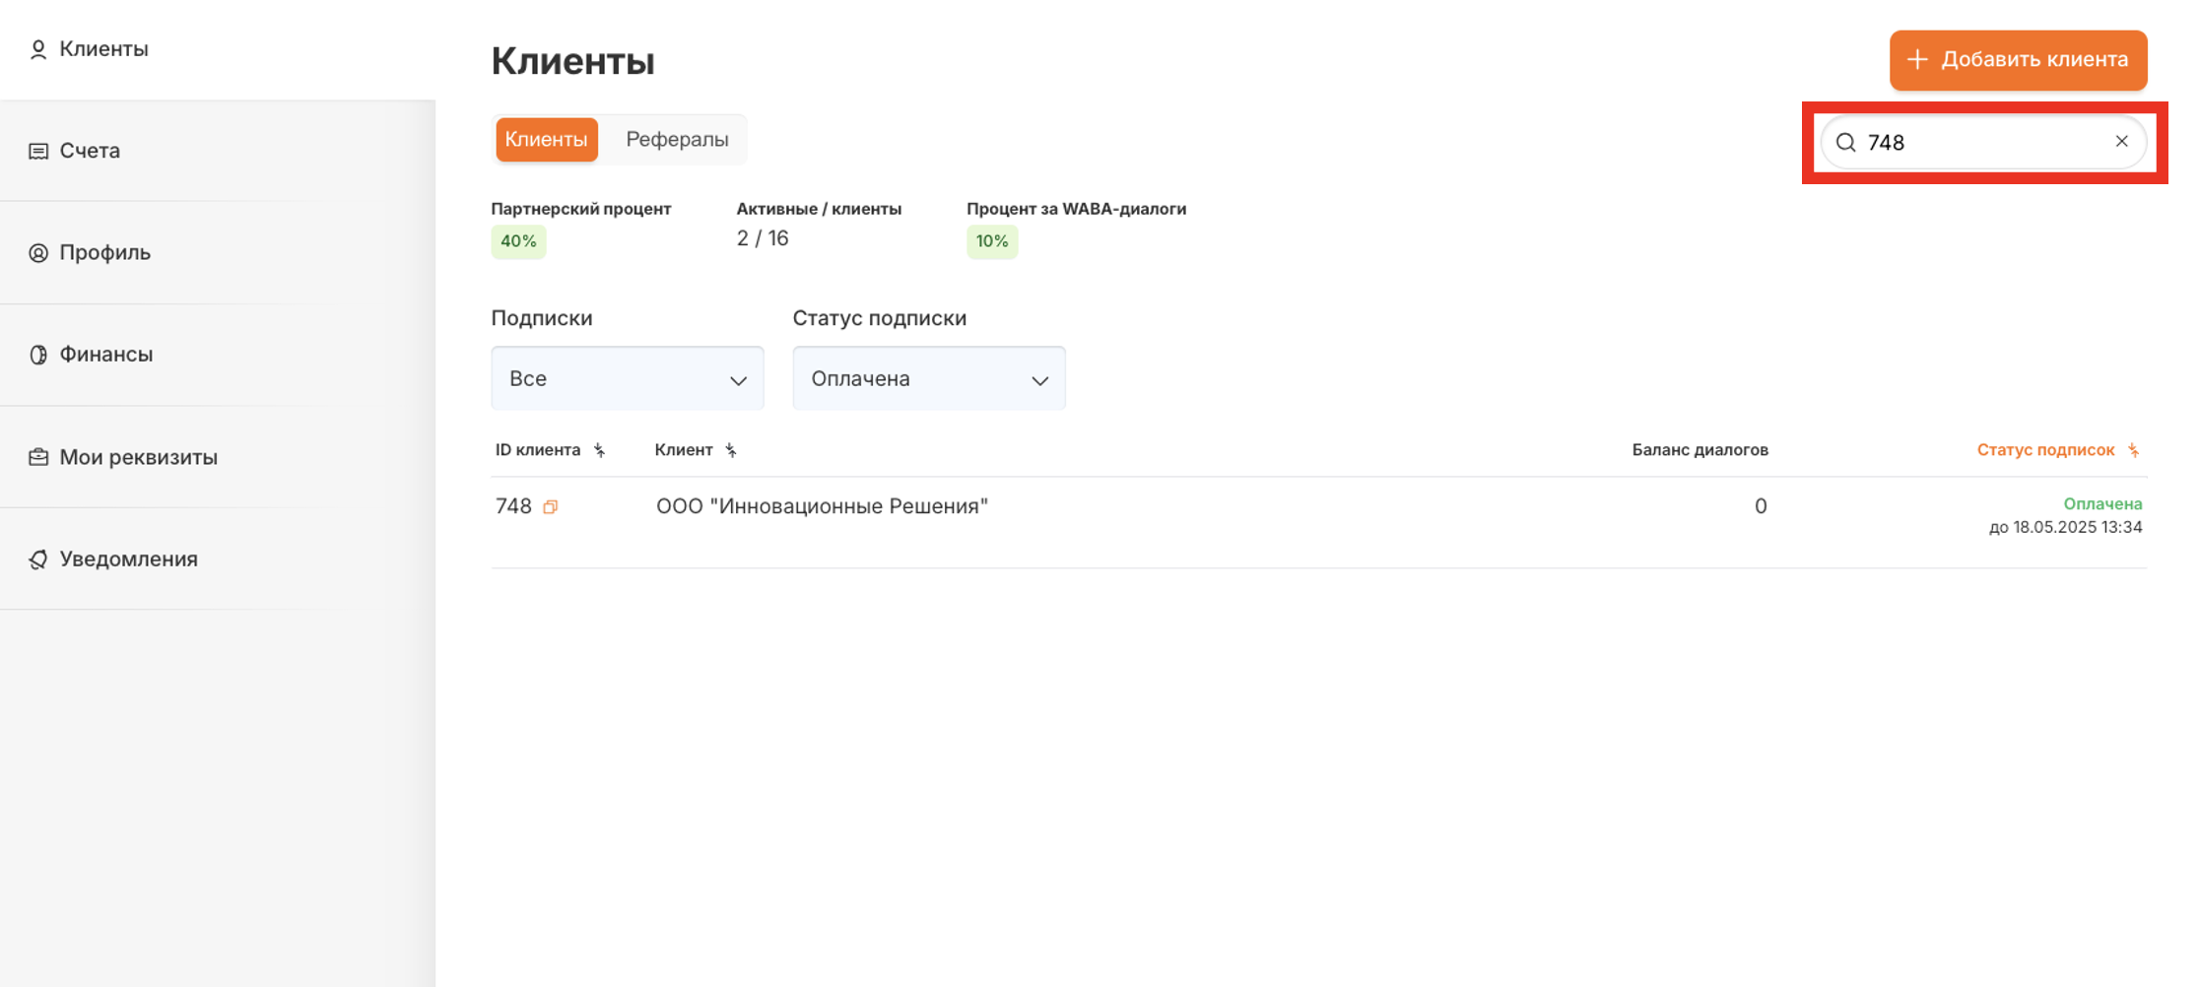Click into the search field containing 748
Screen dimensions: 2199x987
(x=1980, y=143)
